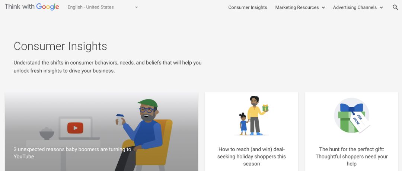Open the baby boomers turning to YouTube article
The height and width of the screenshot is (171, 402).
(x=72, y=153)
